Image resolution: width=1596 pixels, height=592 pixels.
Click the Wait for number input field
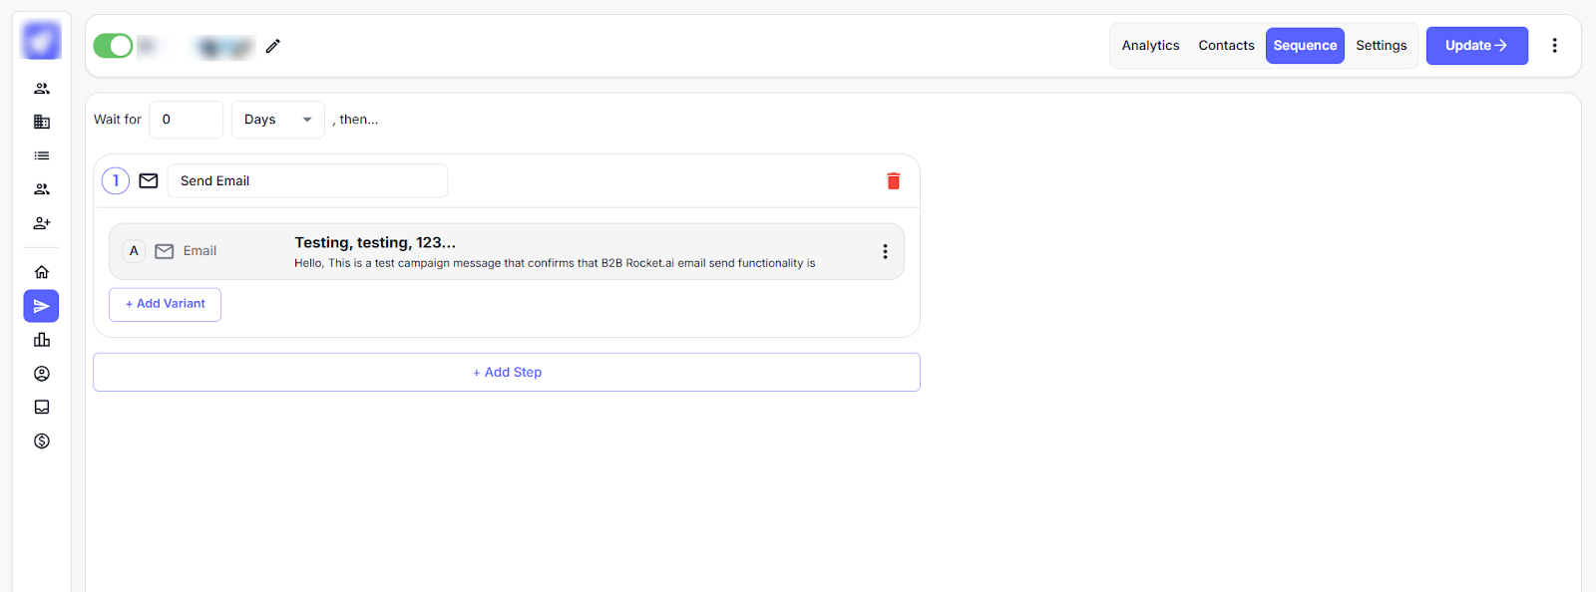click(186, 120)
